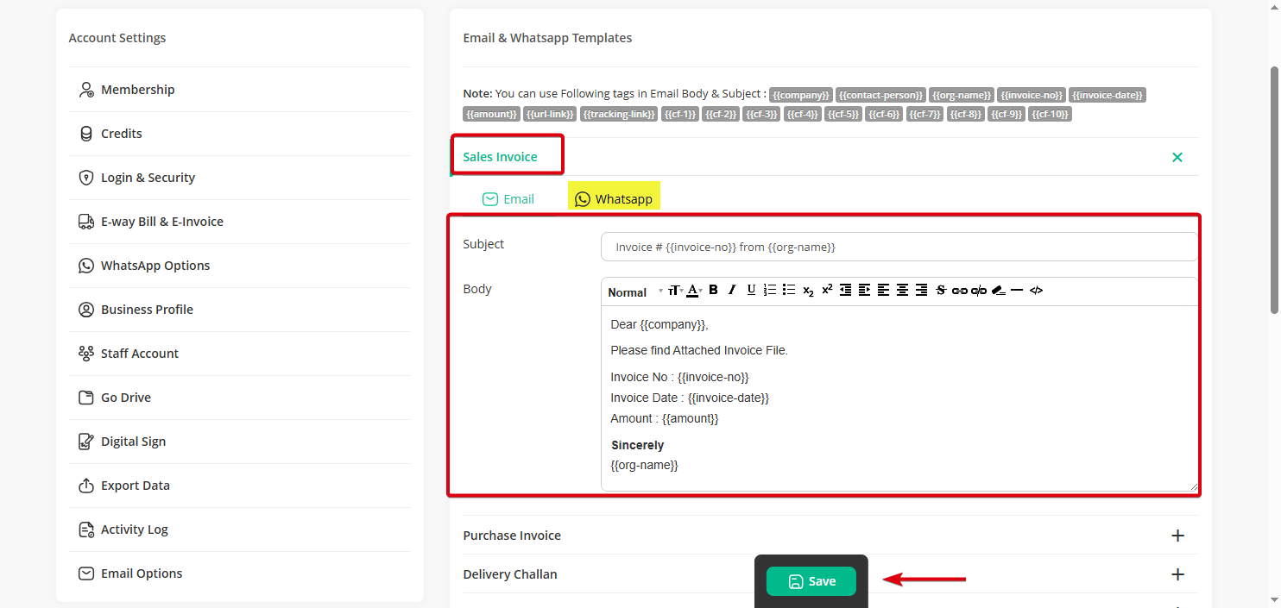The height and width of the screenshot is (608, 1281).
Task: Click the Subject input field
Action: pyautogui.click(x=898, y=247)
